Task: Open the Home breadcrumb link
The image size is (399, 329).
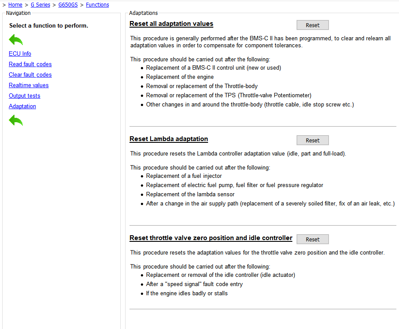Action: coord(15,4)
